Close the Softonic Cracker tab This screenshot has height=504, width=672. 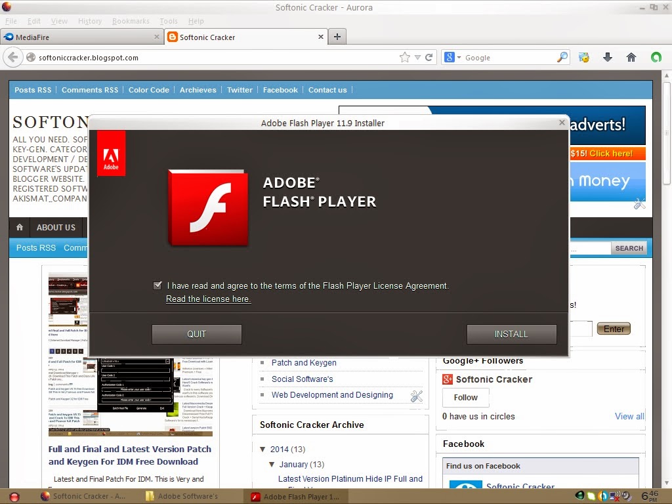[320, 37]
